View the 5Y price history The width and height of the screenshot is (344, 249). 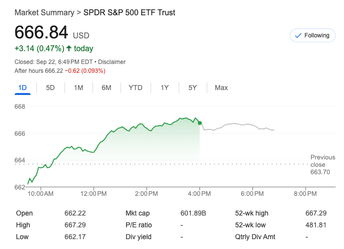click(x=192, y=88)
